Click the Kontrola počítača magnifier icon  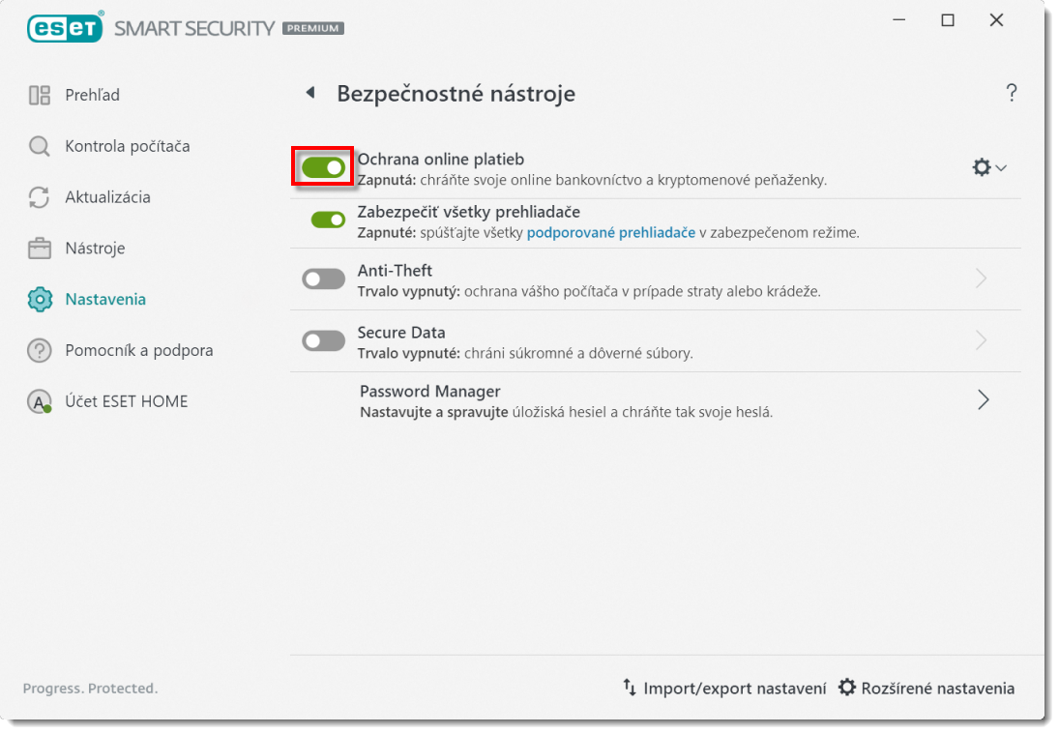coord(40,146)
